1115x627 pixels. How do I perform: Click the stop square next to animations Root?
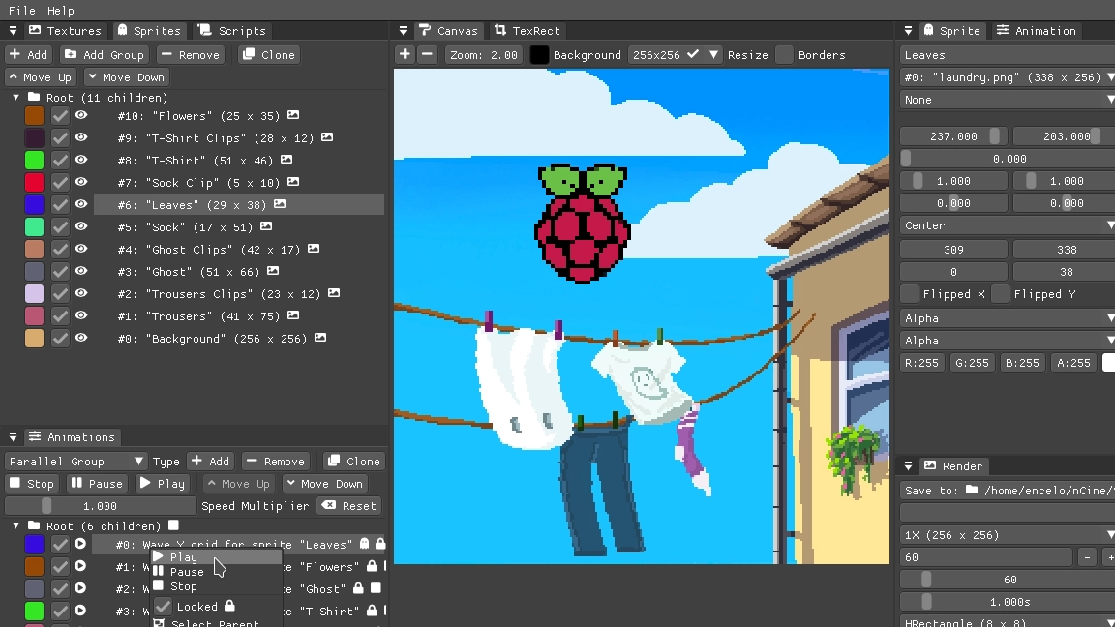173,525
